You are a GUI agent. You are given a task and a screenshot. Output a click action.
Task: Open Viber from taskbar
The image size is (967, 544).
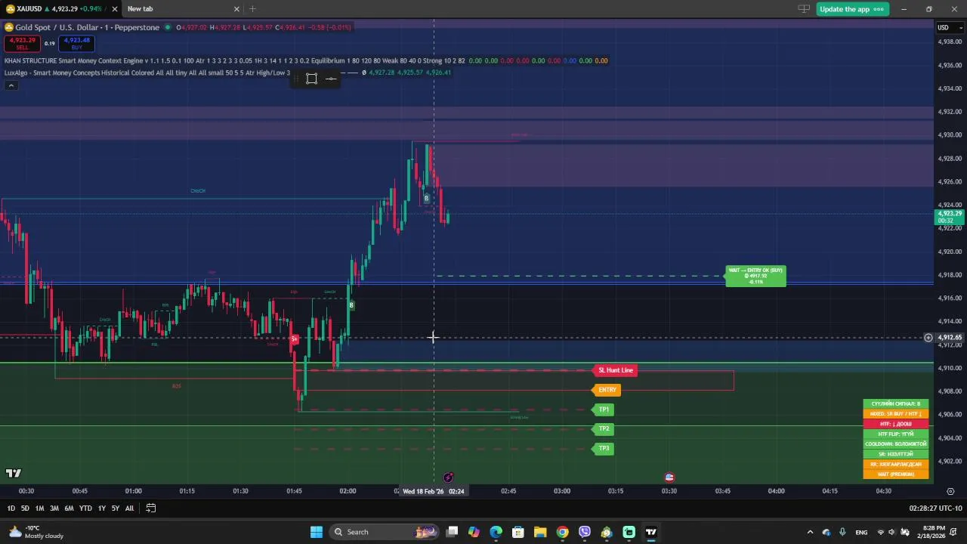point(584,532)
